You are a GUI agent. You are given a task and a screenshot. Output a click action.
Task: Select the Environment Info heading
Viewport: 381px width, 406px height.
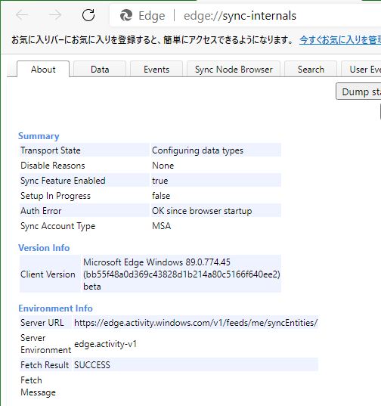coord(55,308)
